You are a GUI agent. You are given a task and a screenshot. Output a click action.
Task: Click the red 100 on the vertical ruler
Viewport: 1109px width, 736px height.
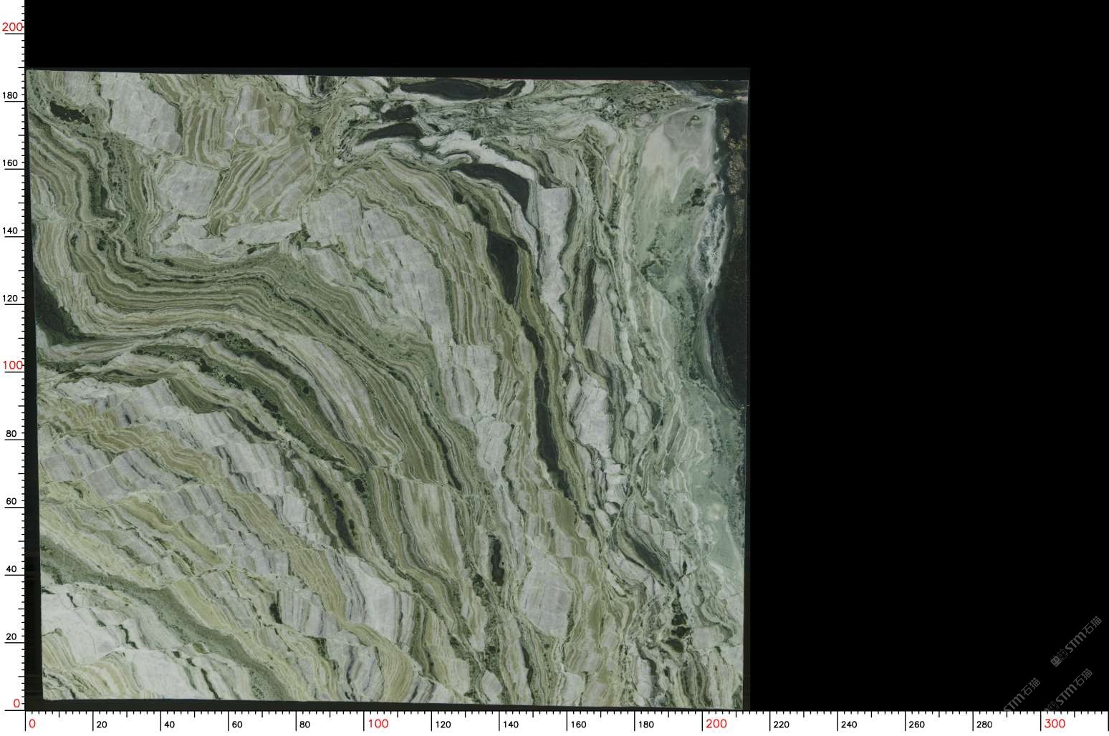12,365
